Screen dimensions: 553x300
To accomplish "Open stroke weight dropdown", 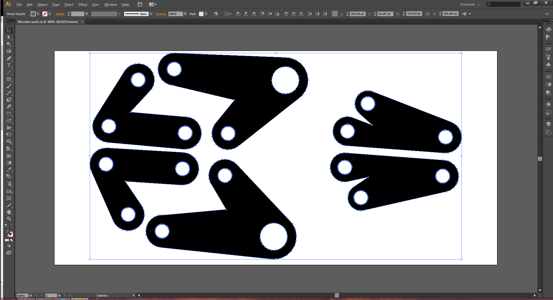I will tap(87, 14).
